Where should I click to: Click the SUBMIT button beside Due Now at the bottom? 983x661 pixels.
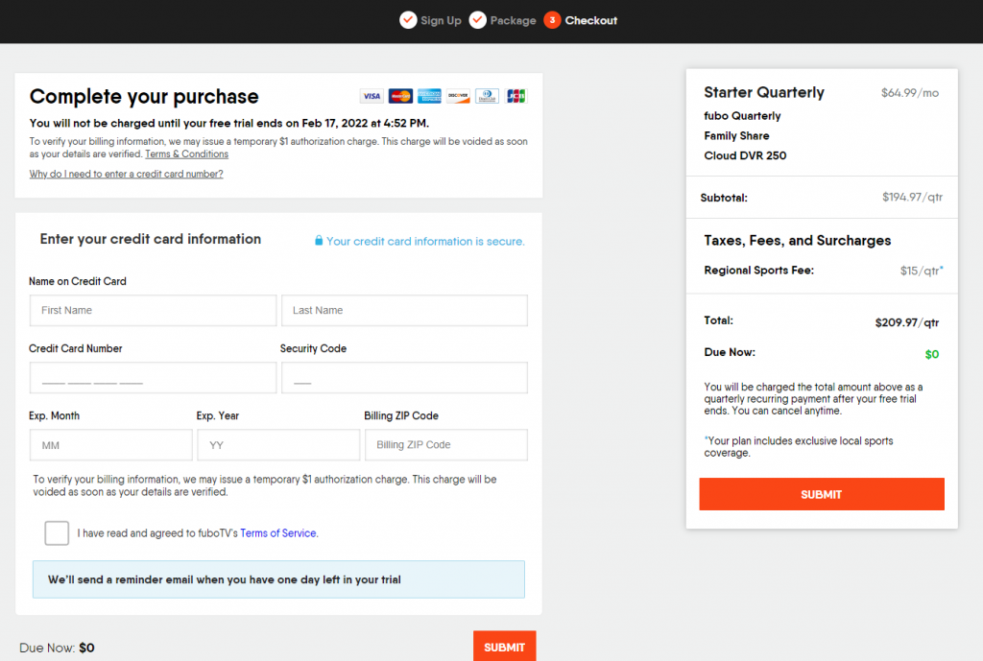(x=505, y=647)
